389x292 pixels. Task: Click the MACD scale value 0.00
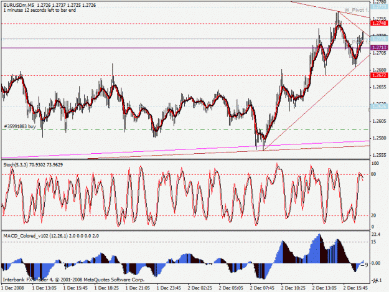click(x=376, y=263)
